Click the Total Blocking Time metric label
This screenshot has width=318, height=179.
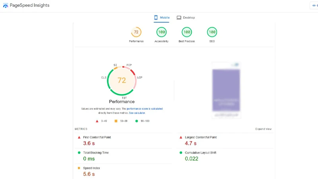96,153
